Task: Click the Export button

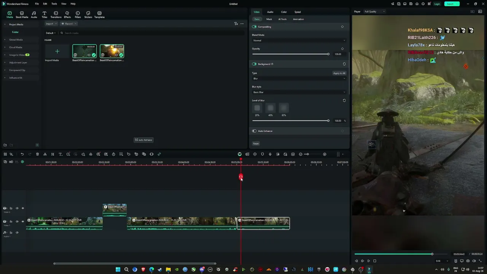Action: pos(452,4)
